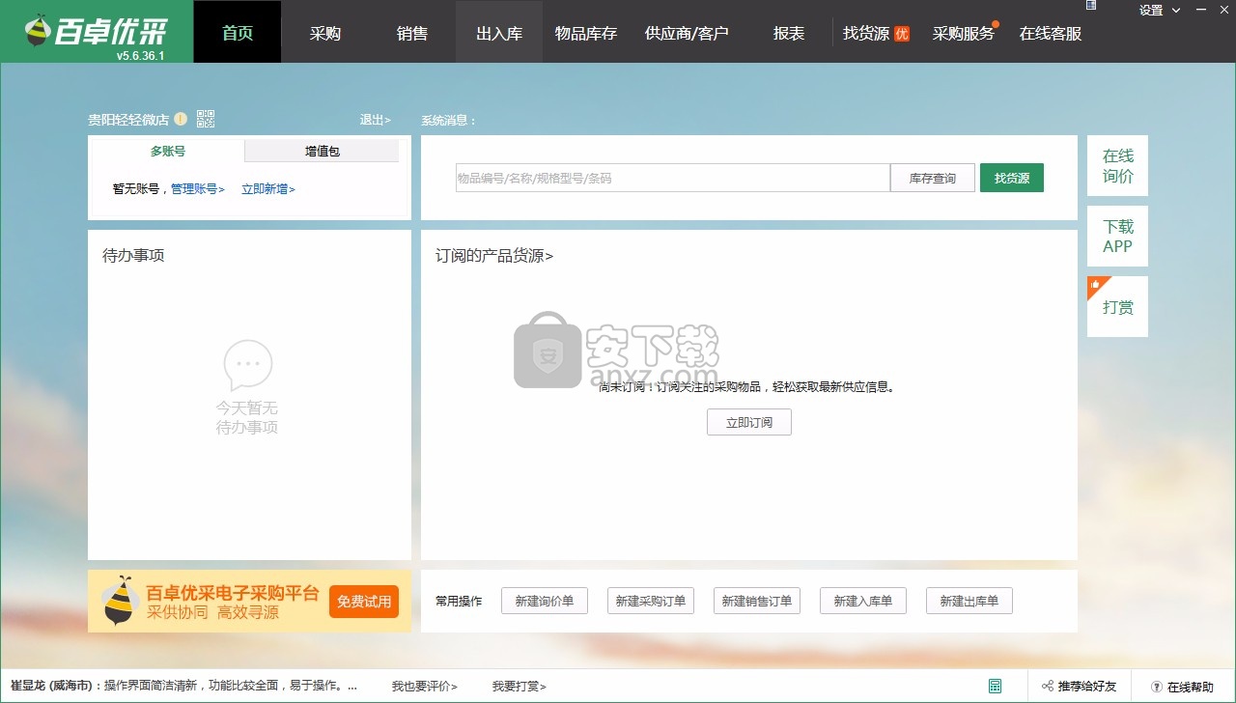Expand the 设置 dropdown arrow
The image size is (1236, 703).
1176,11
